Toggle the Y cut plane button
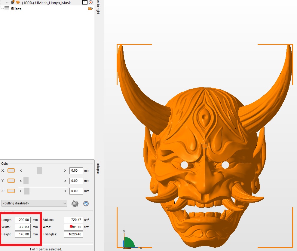 pyautogui.click(x=11, y=181)
